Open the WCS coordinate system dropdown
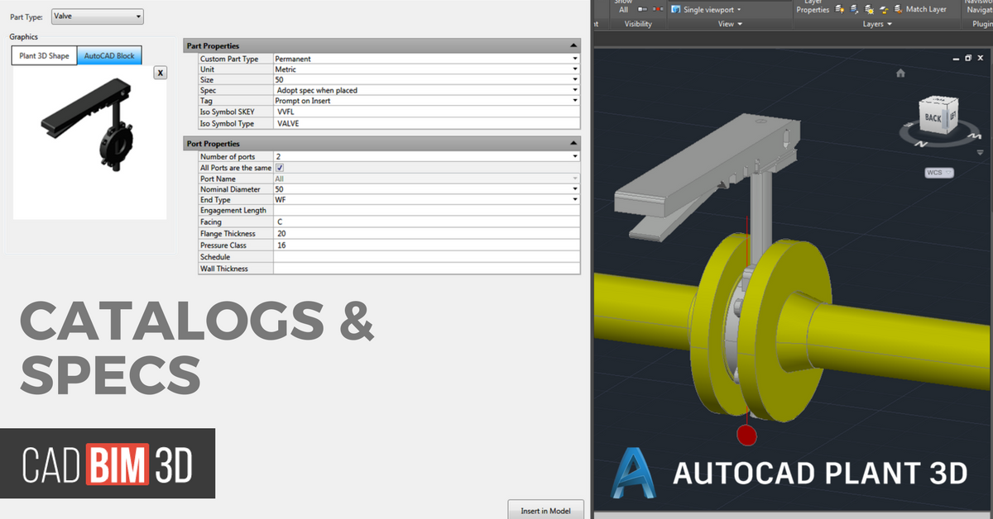The image size is (993, 519). [x=939, y=173]
